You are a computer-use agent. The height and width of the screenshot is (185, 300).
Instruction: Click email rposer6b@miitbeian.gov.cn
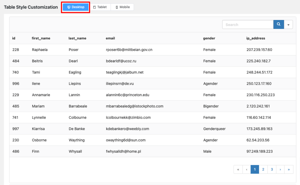(129, 50)
